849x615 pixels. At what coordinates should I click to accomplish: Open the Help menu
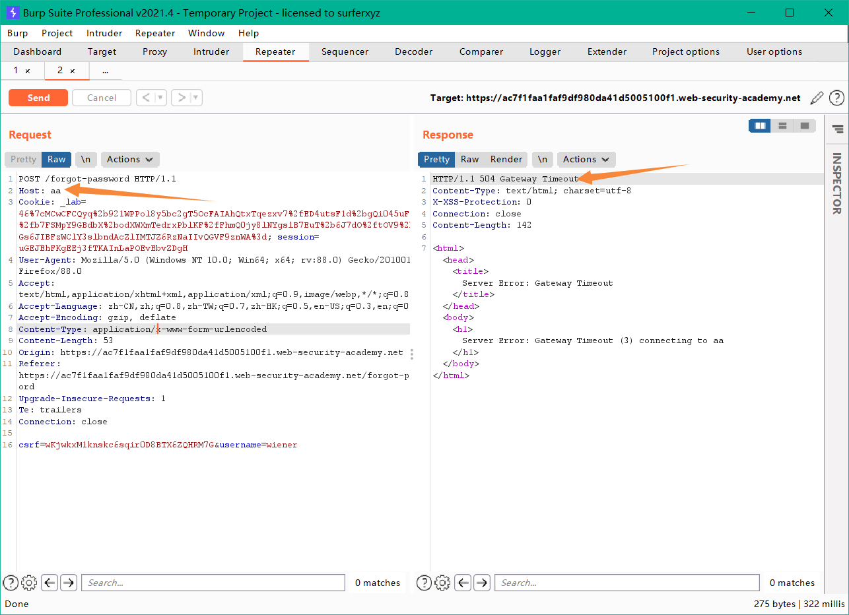(x=249, y=33)
